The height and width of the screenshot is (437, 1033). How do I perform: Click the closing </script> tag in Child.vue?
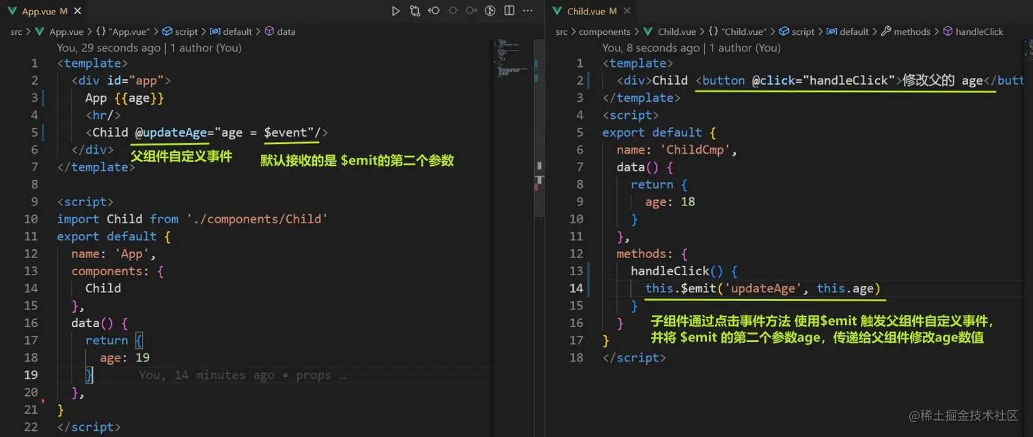[634, 357]
